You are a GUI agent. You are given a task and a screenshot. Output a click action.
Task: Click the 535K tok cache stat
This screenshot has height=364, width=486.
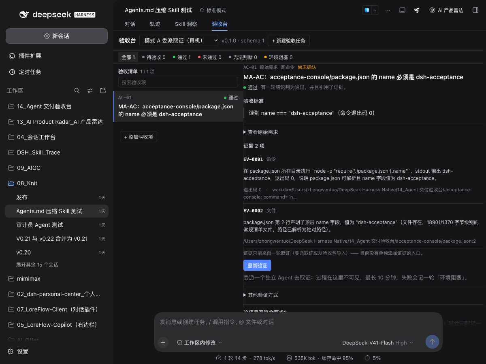[320, 358]
